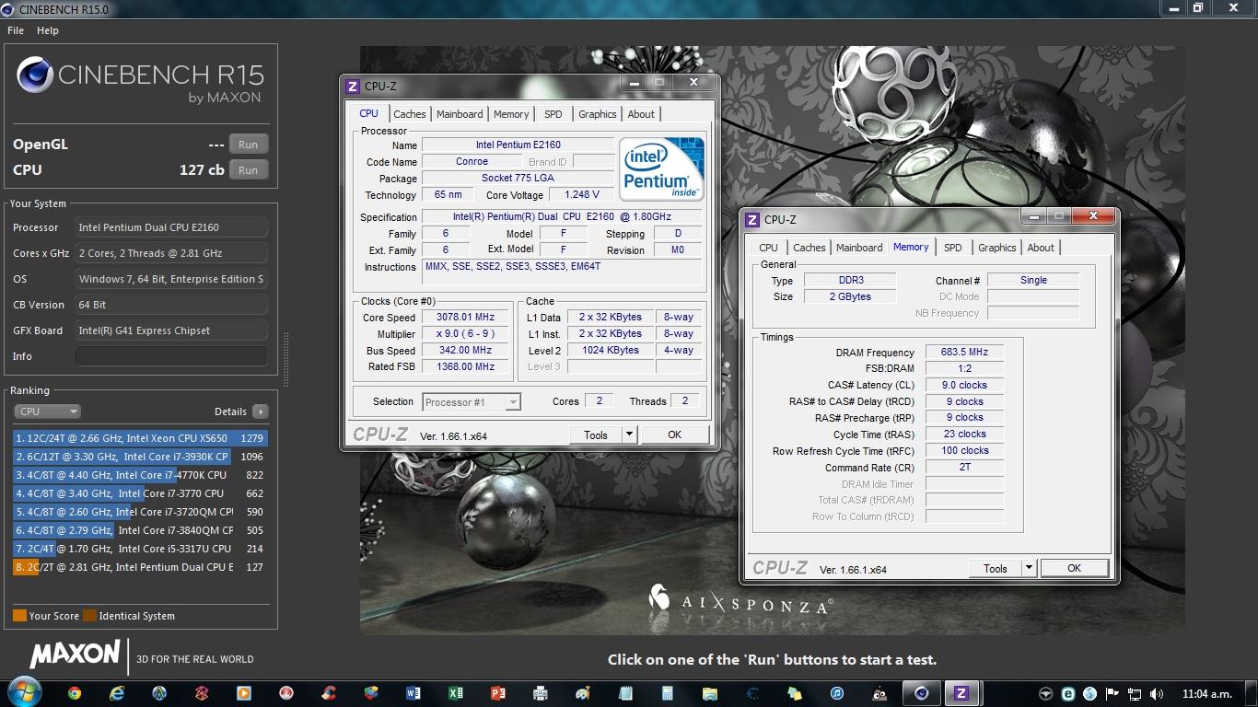Select ranking row Core i5-3317U CPU
The image size is (1258, 707).
pos(140,549)
